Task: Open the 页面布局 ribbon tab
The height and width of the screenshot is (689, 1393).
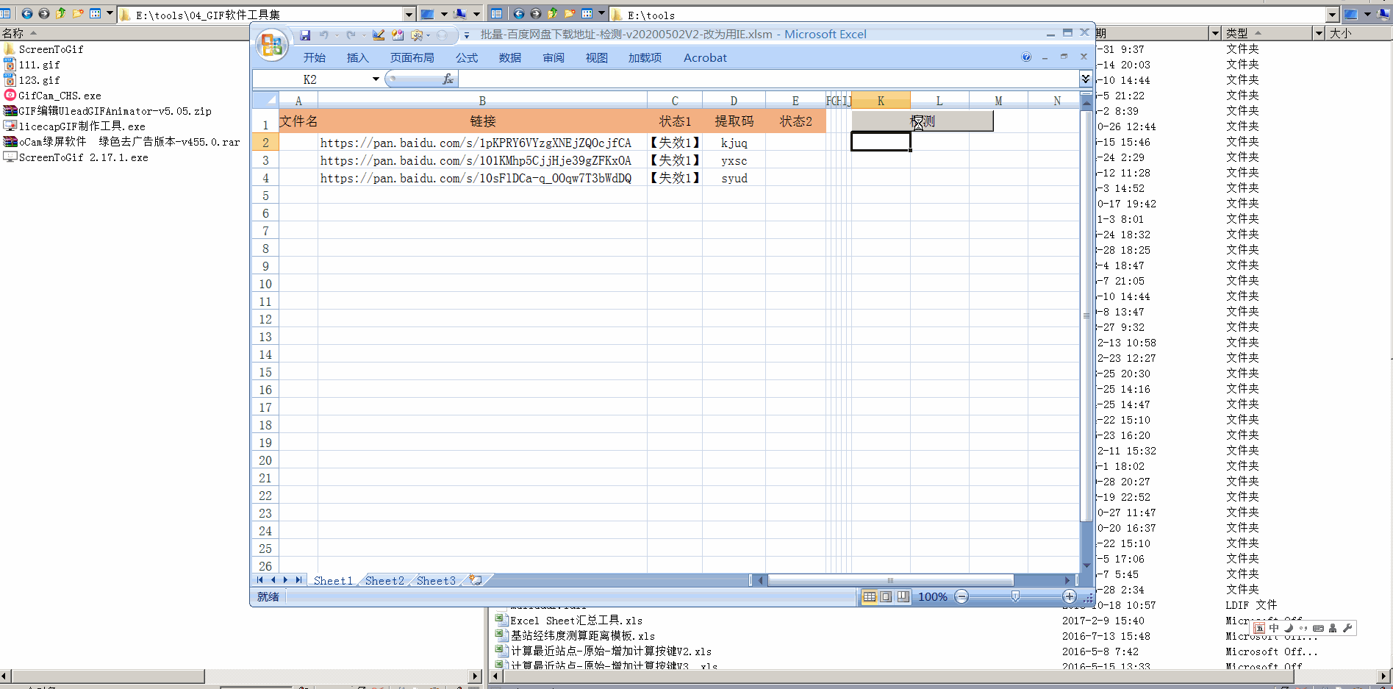Action: [x=412, y=57]
